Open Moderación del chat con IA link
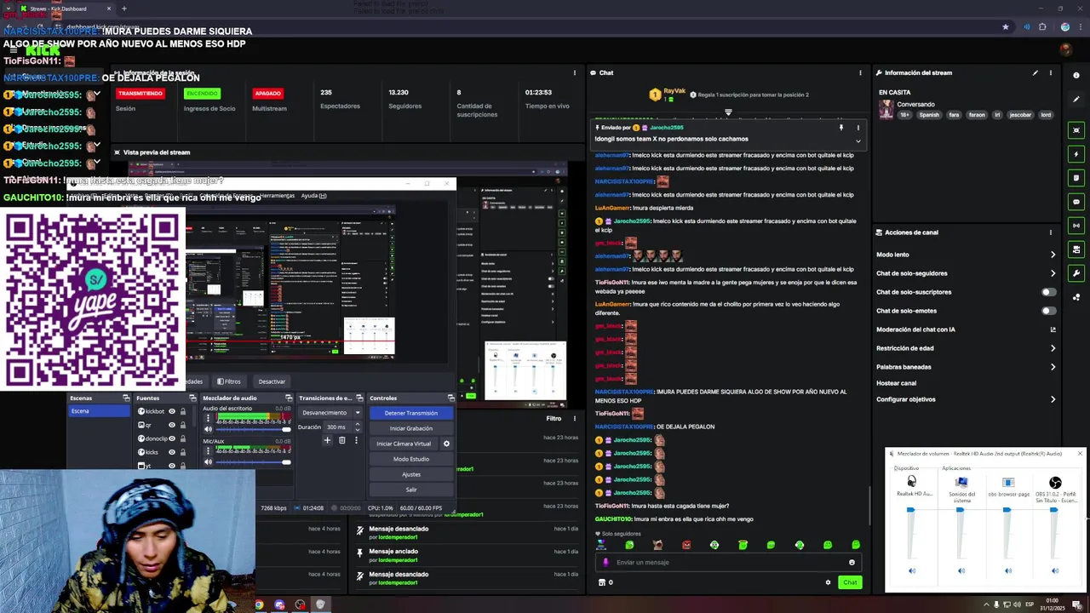The width and height of the screenshot is (1090, 613). click(x=1053, y=329)
